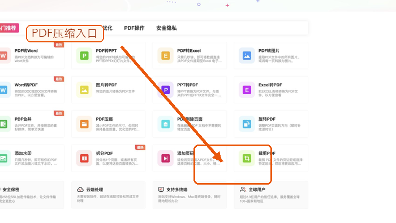Viewport: 396px width, 223px height.
Task: Open the PDF转图片 title link
Action: (269, 51)
